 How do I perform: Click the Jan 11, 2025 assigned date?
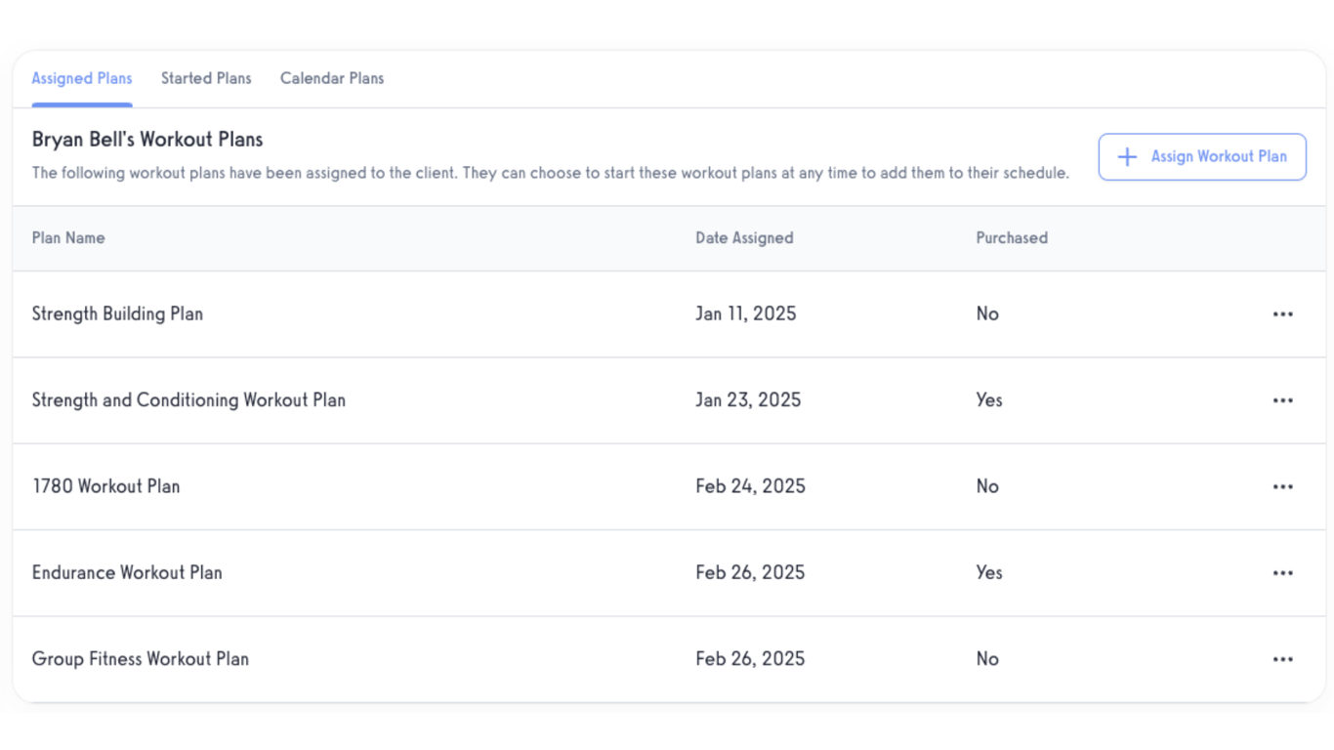(746, 314)
